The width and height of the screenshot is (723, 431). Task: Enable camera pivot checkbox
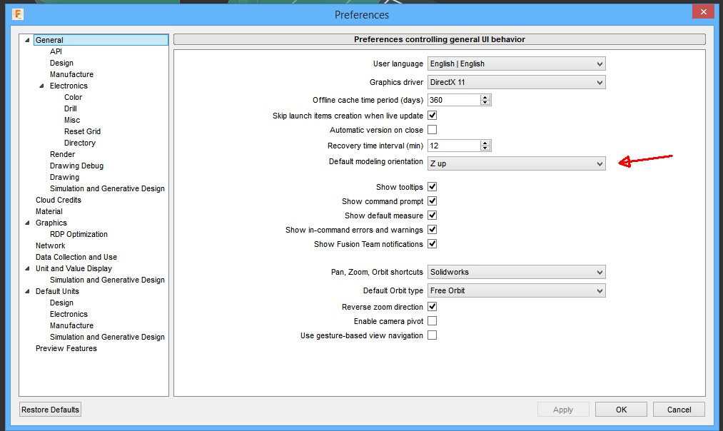coord(432,321)
